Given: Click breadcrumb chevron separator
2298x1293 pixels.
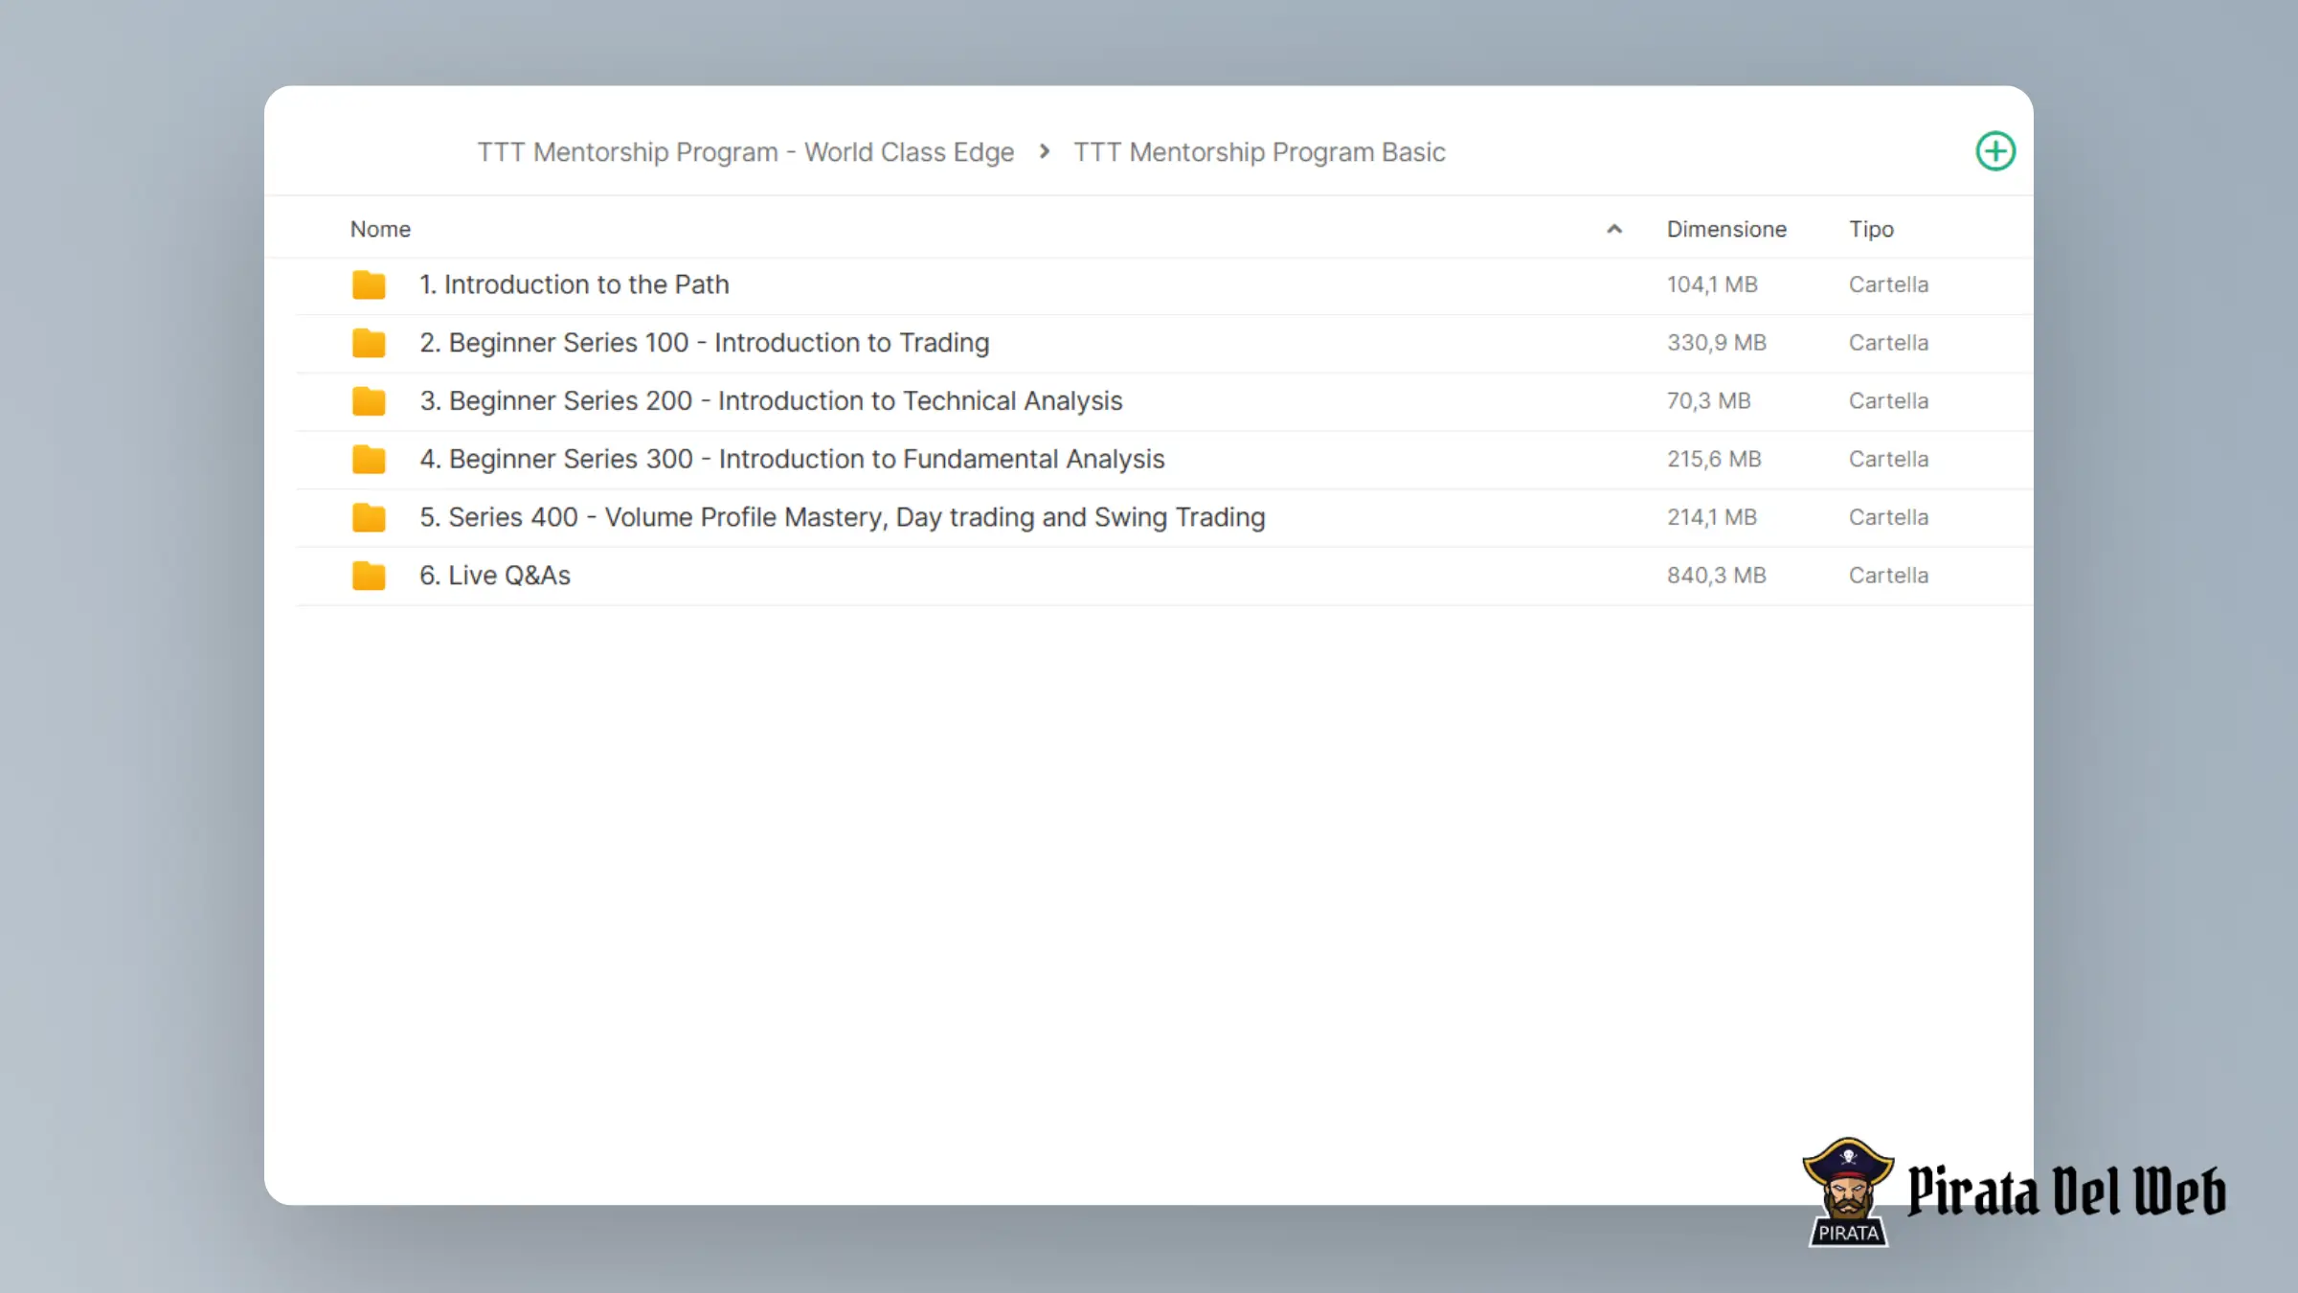Looking at the screenshot, I should [1045, 151].
